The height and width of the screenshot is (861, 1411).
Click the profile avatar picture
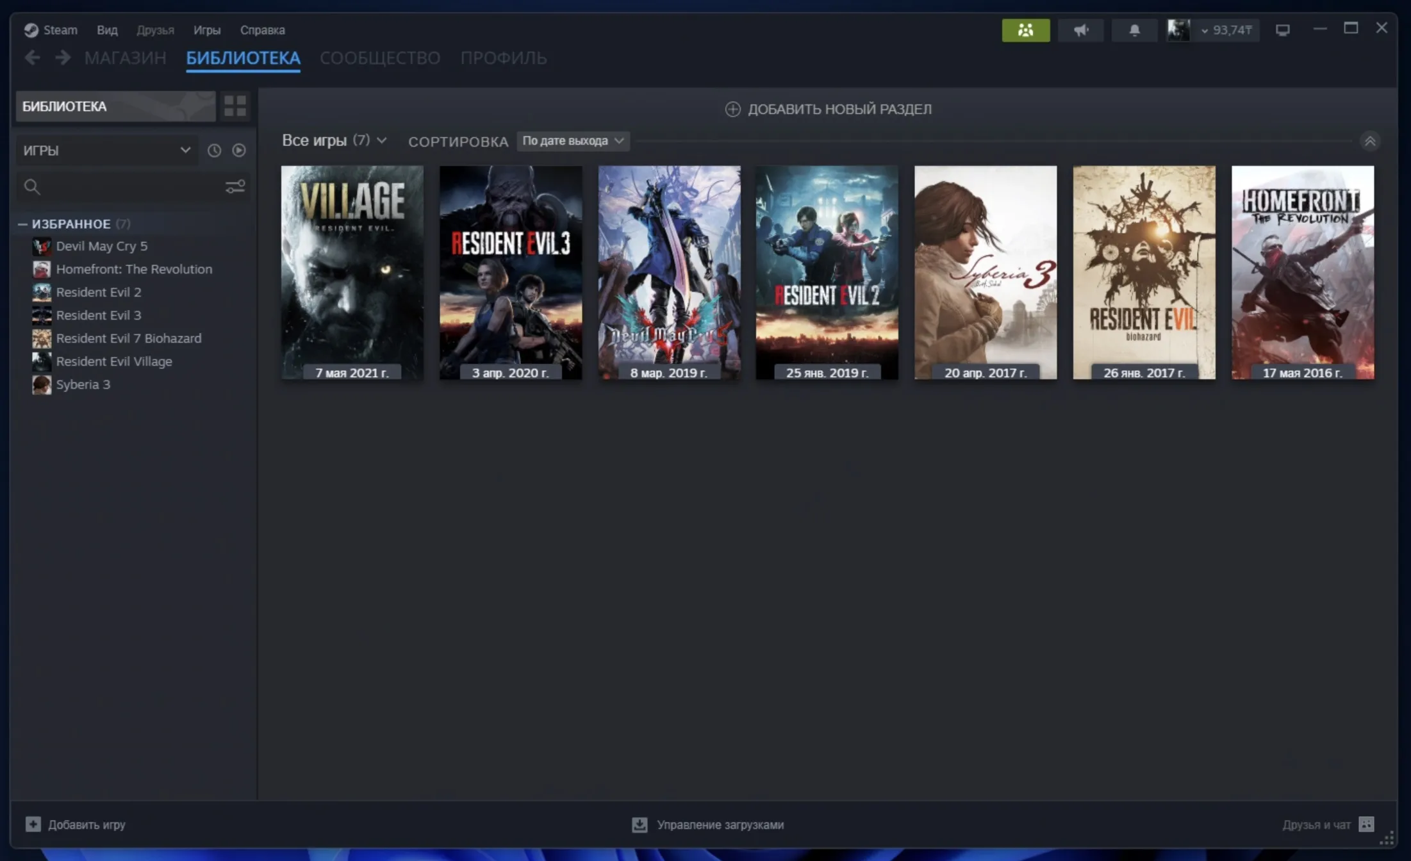[1178, 30]
